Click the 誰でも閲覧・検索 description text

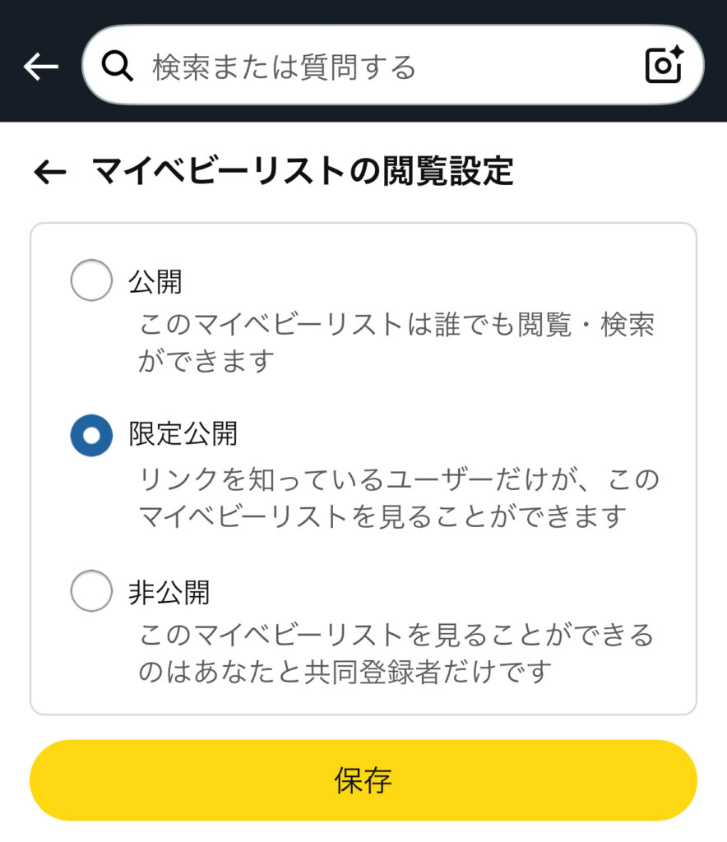point(544,325)
